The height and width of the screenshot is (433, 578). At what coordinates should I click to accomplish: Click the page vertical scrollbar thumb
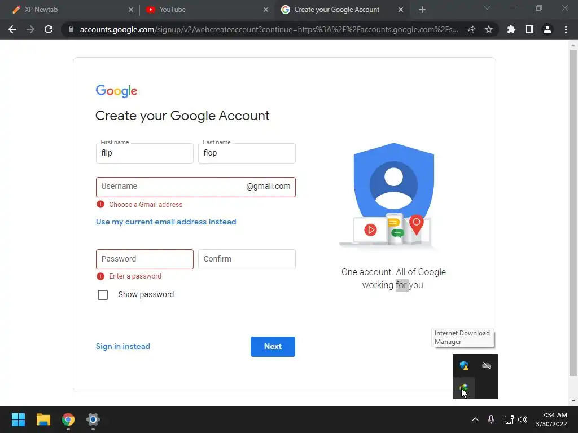[x=573, y=213]
